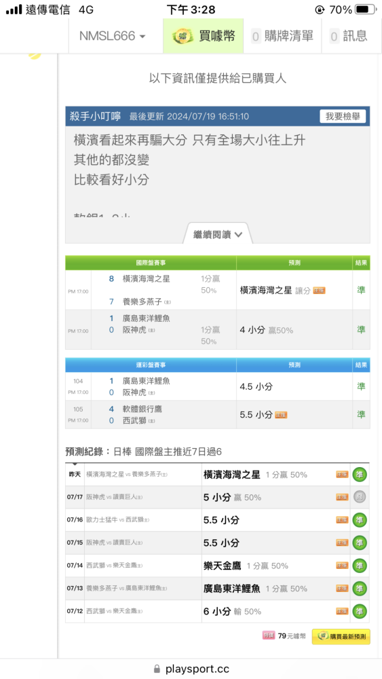Image resolution: width=382 pixels, height=679 pixels.
Task: Tap the coin icon beside 買噱幣
Action: click(183, 37)
